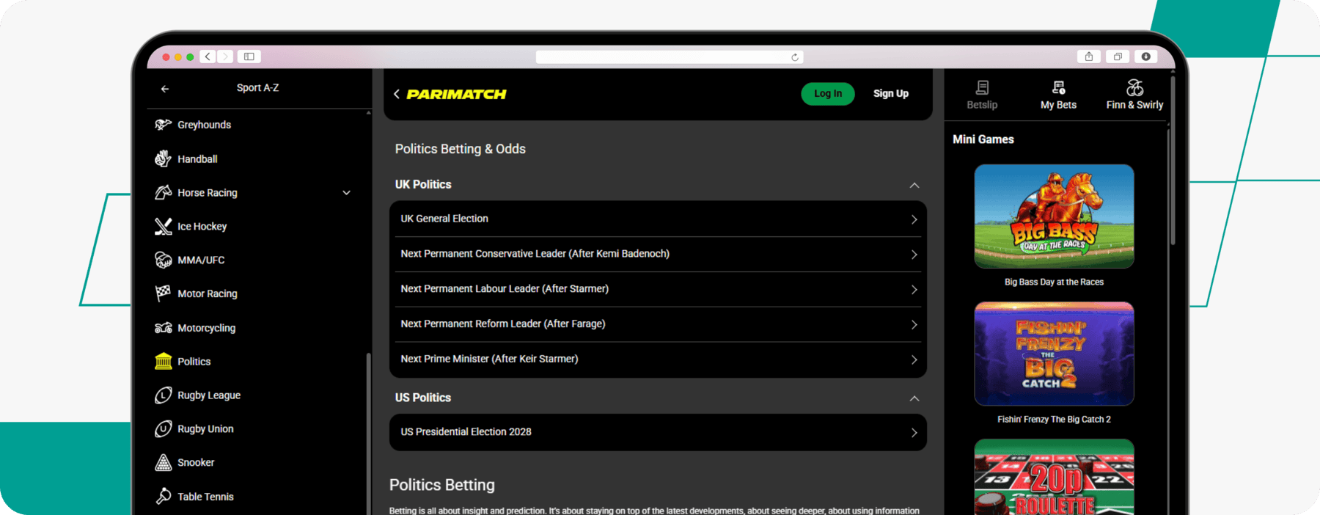Open the browser tabs overview icon

tap(1118, 56)
